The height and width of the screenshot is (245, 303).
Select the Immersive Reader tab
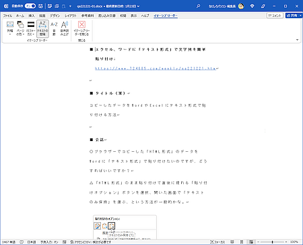(x=166, y=16)
